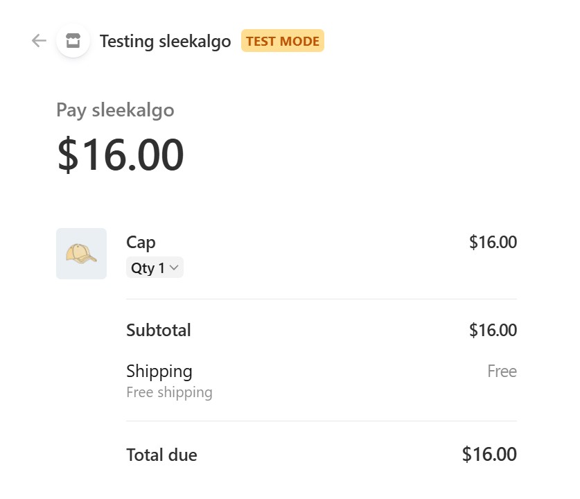Open the Qty 1 dropdown
This screenshot has width=580, height=499.
[155, 268]
